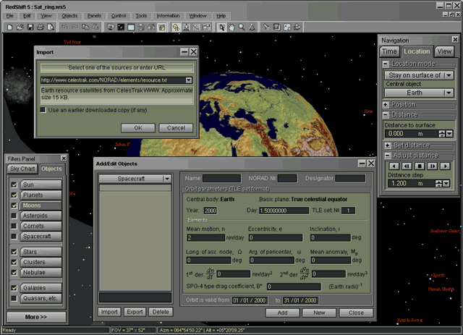Switch to the Sky Chart tab
The height and width of the screenshot is (335, 463).
click(x=22, y=169)
